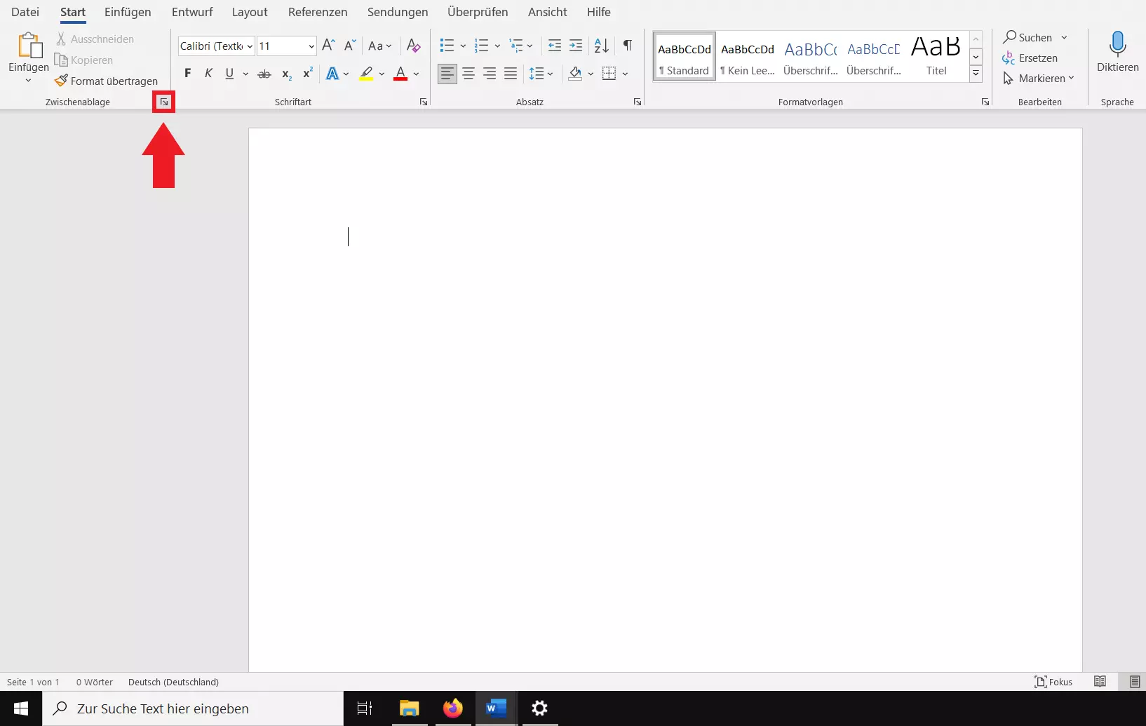Image resolution: width=1146 pixels, height=726 pixels.
Task: Align text left
Action: (447, 74)
